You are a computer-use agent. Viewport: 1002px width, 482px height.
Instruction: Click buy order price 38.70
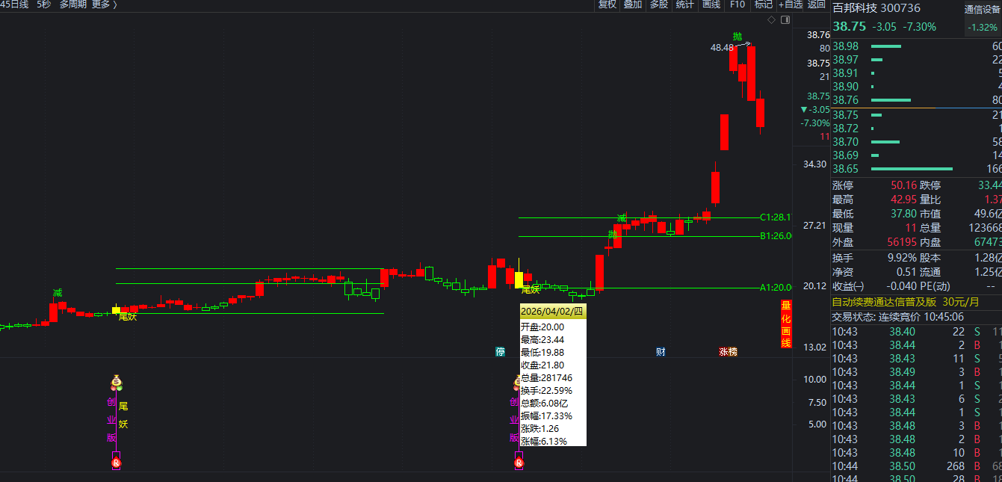pyautogui.click(x=845, y=142)
